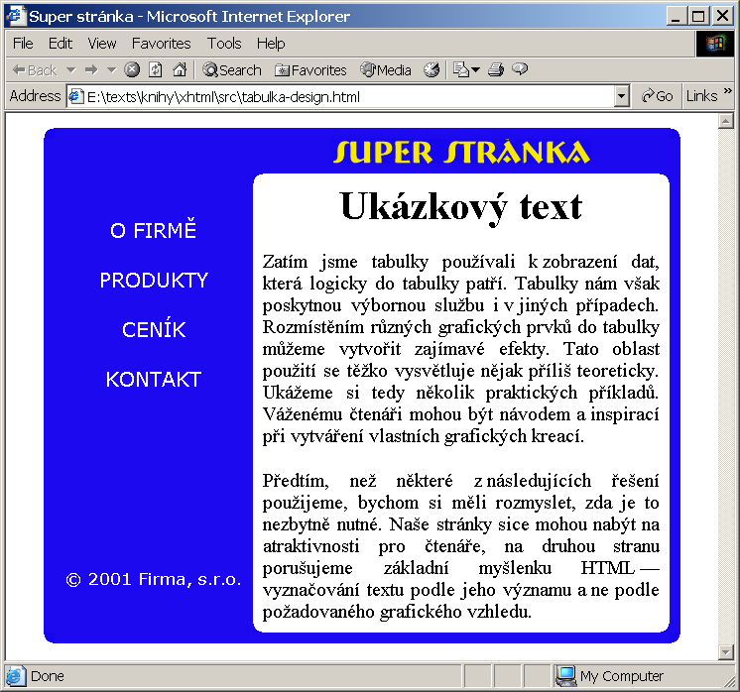Open the Tools menu
The image size is (740, 692).
coord(224,44)
